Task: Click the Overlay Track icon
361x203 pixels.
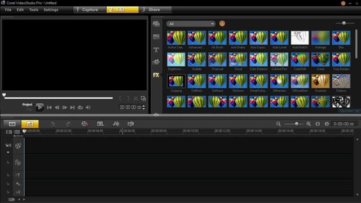Action: coord(17,162)
